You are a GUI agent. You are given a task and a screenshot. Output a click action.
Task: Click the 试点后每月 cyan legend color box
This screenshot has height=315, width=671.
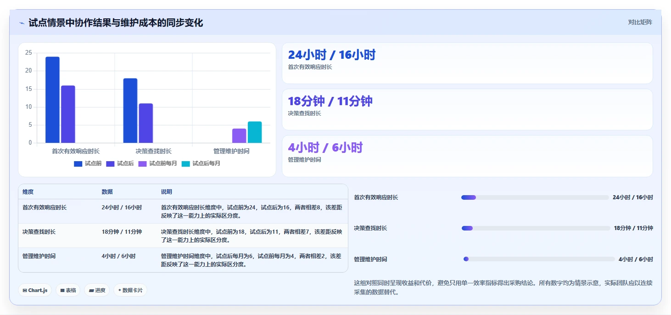pos(185,164)
